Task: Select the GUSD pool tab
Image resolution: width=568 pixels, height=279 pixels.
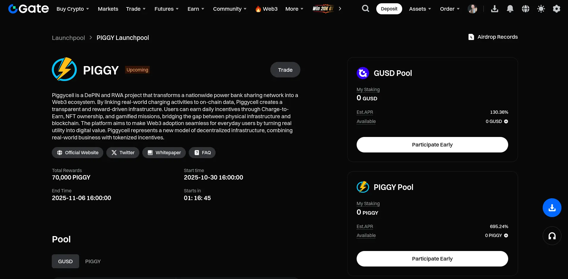Action: point(65,261)
